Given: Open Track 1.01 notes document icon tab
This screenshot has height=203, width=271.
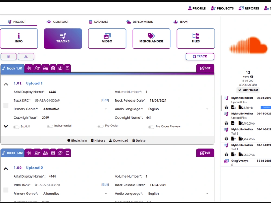Looking at the screenshot, I should point(67,68).
